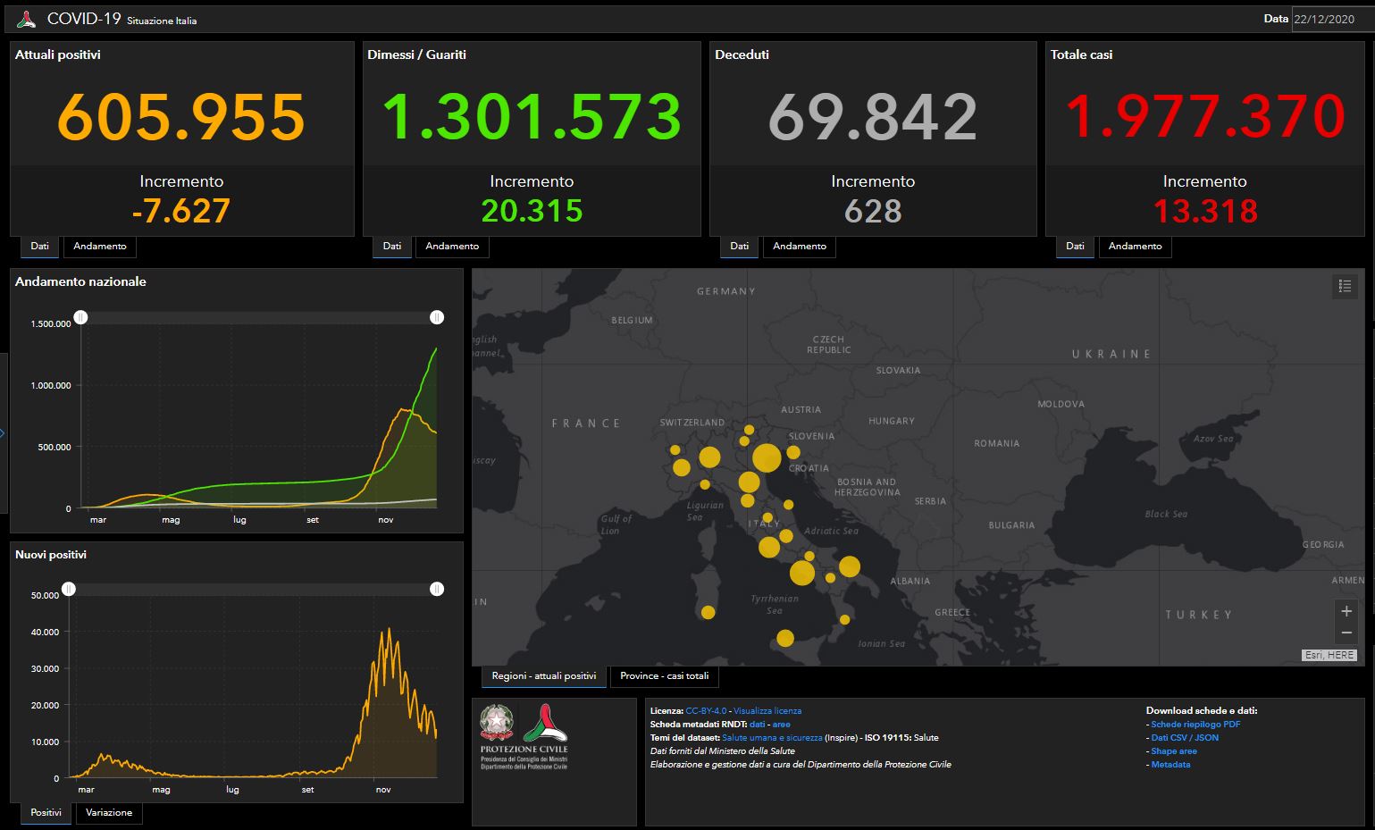Click the Deceduti increment value 628

click(873, 212)
